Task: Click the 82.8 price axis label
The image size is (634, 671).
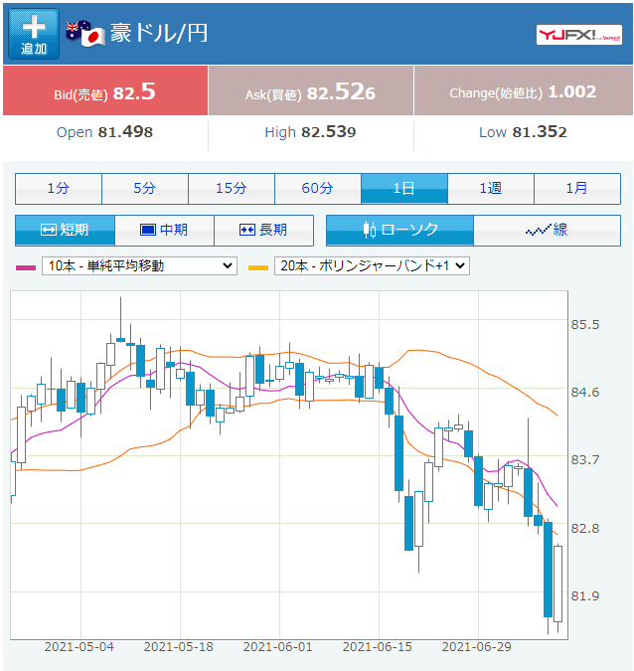Action: [585, 529]
